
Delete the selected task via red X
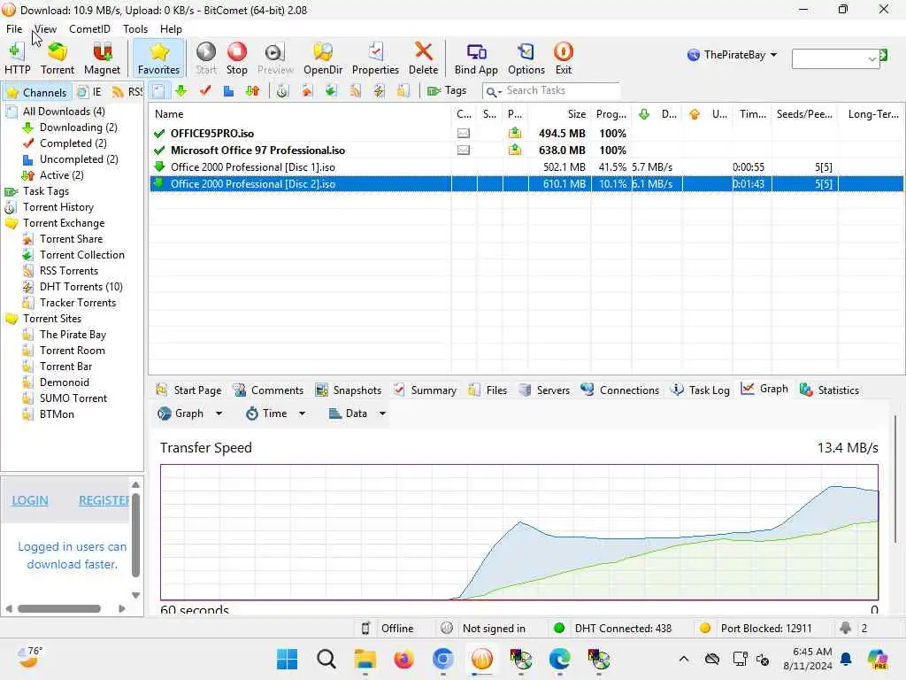(x=423, y=58)
